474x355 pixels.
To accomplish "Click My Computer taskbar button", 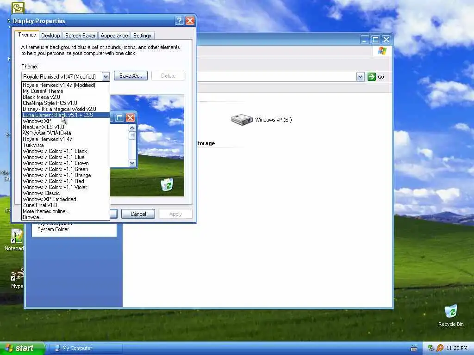I will (x=86, y=349).
